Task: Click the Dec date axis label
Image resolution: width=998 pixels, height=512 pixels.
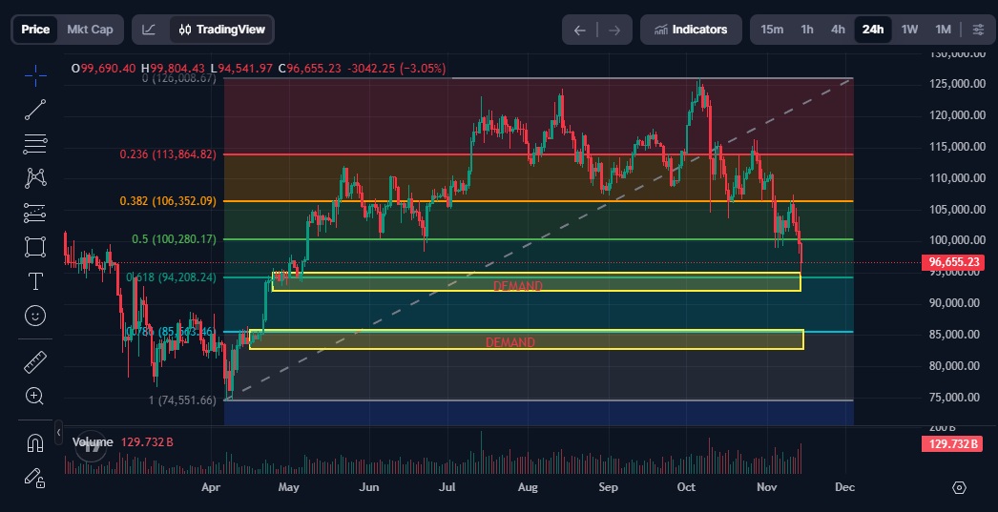Action: [844, 487]
